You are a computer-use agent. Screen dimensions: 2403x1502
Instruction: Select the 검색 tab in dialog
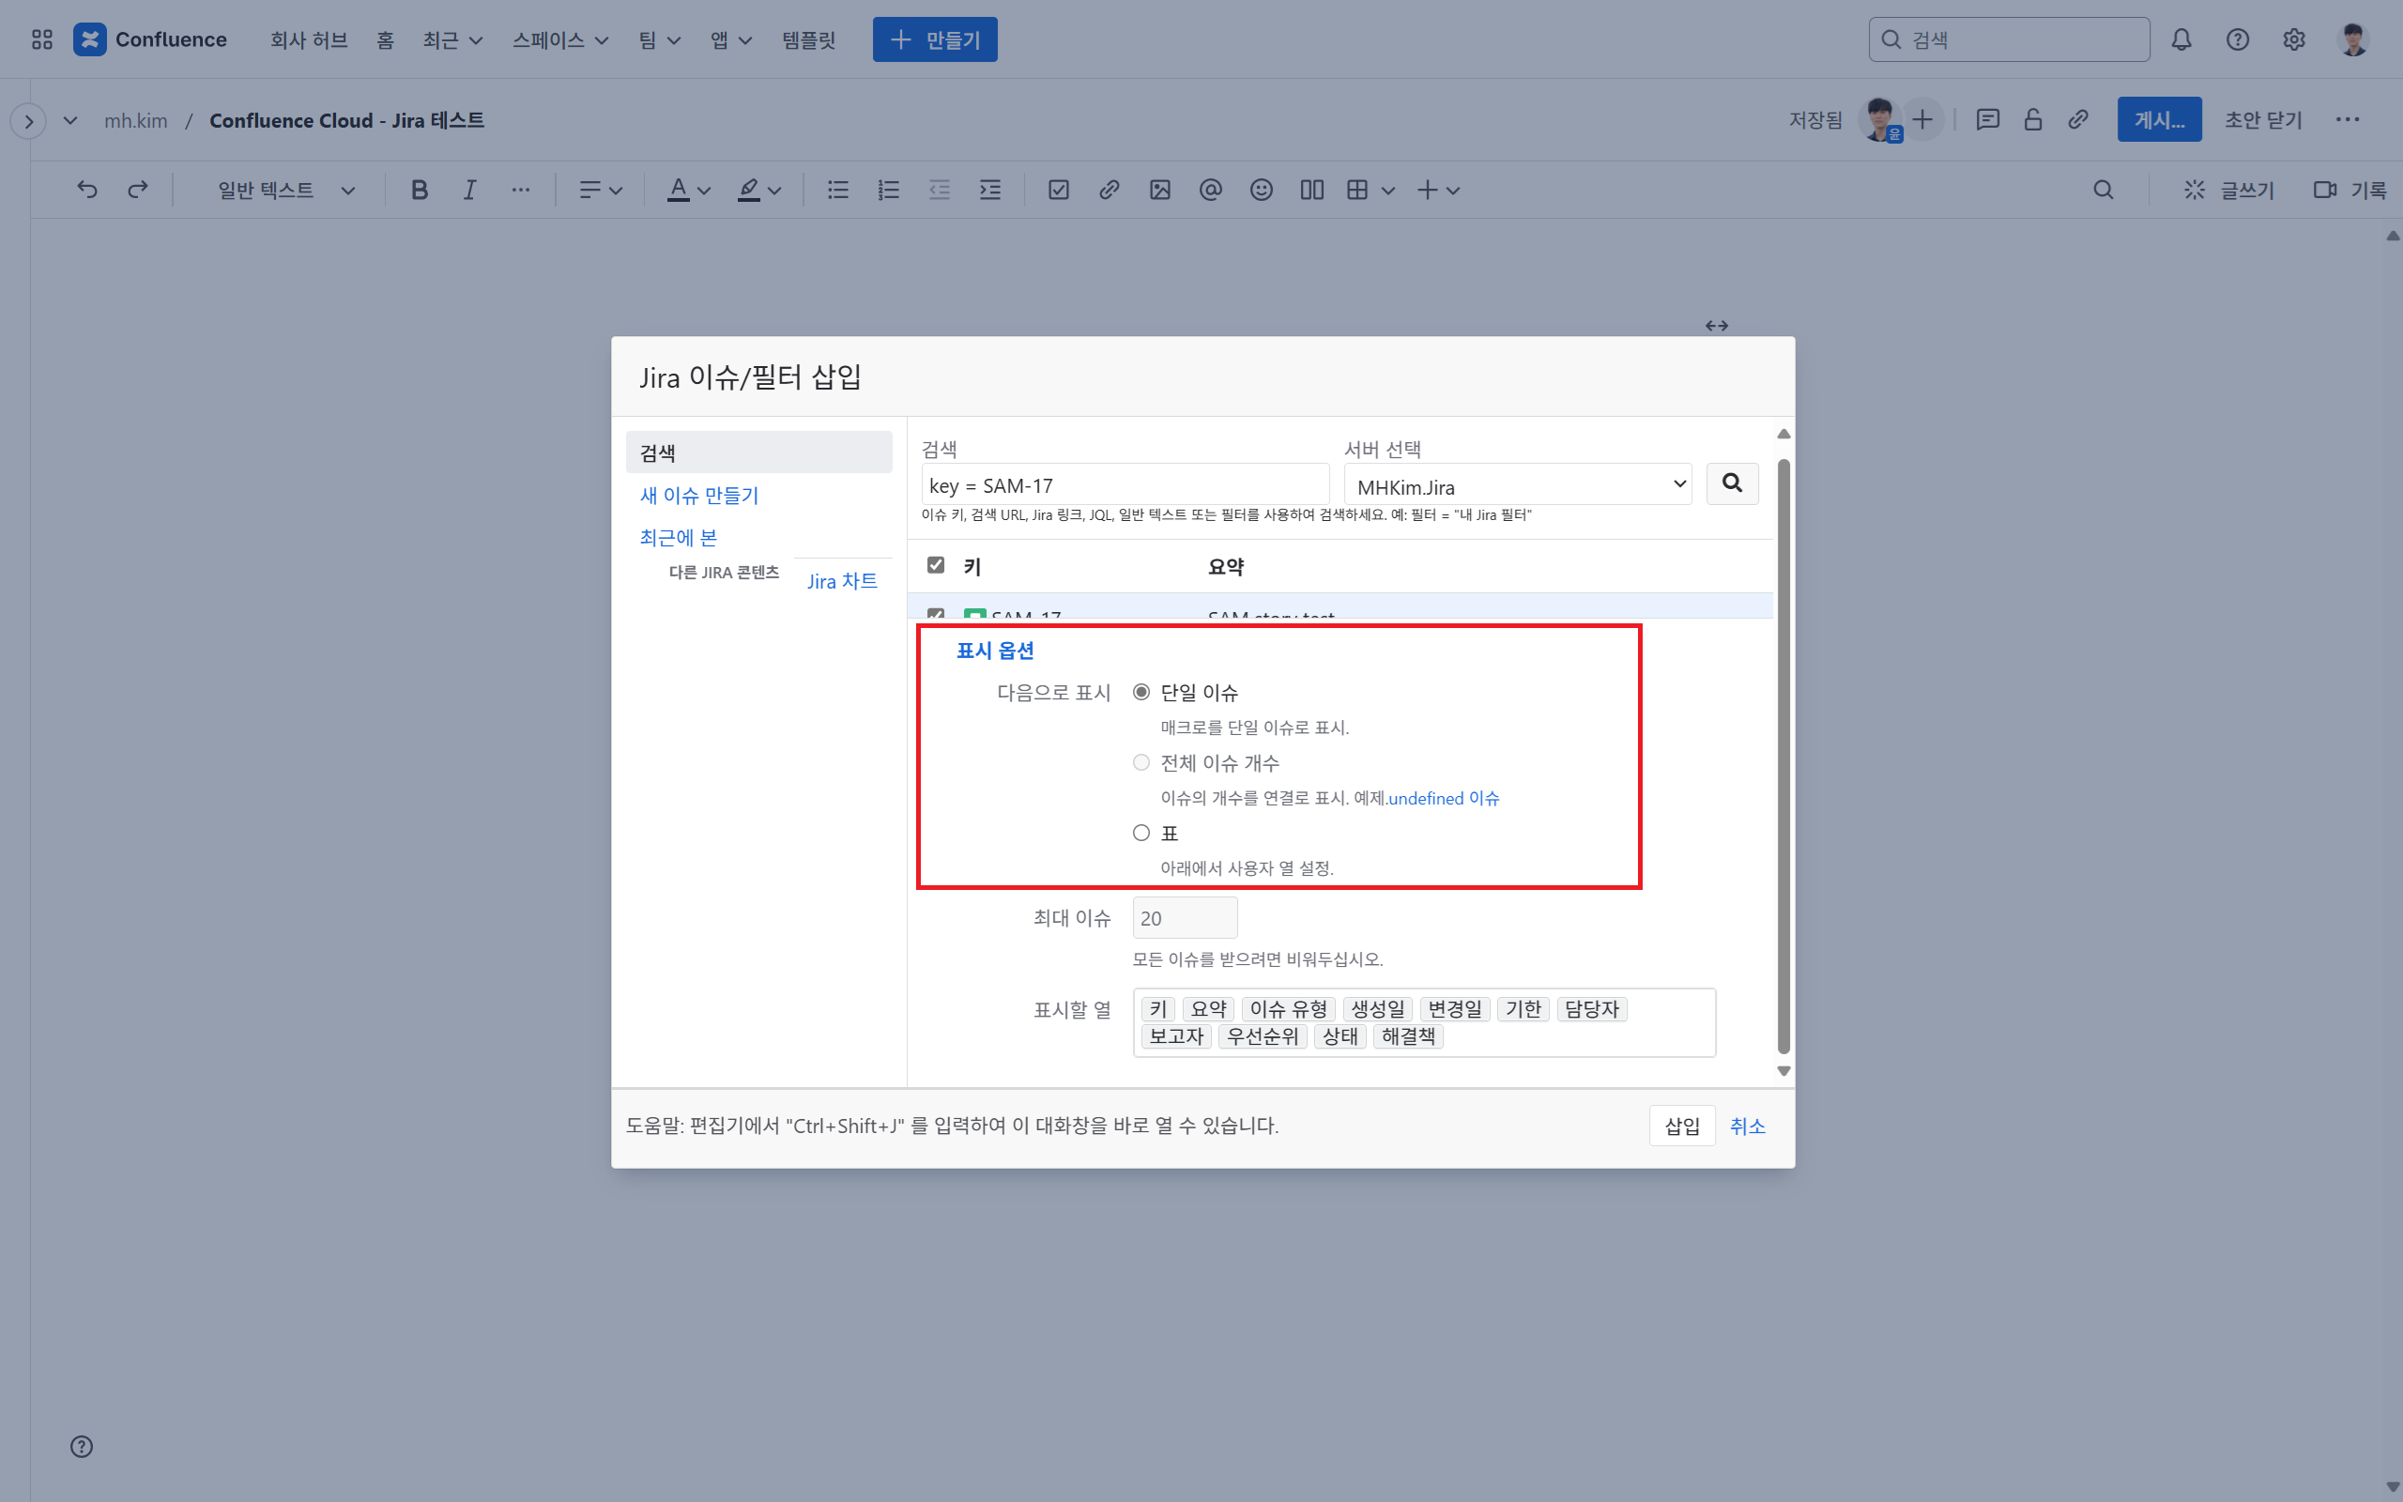click(758, 453)
